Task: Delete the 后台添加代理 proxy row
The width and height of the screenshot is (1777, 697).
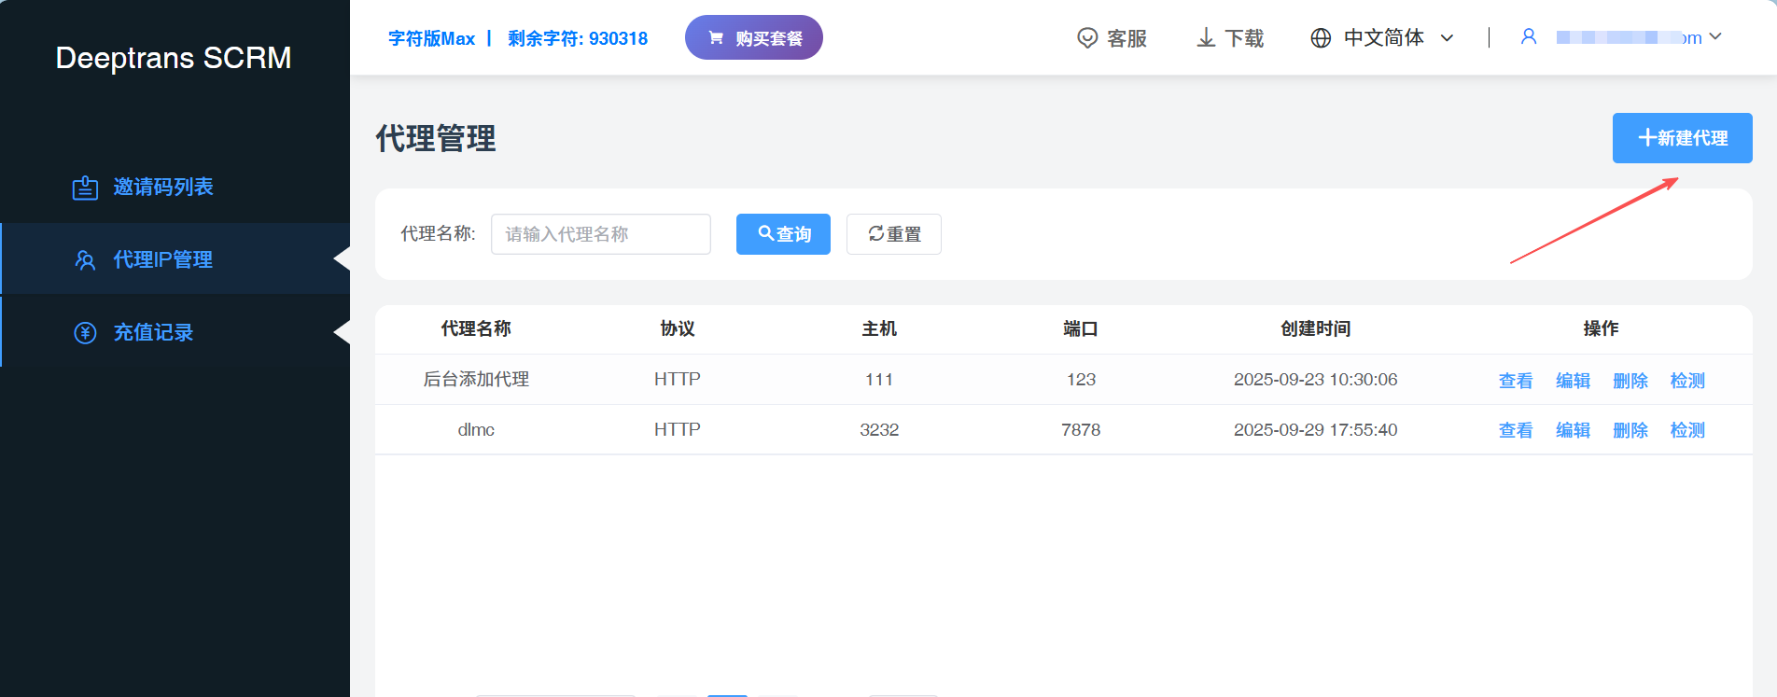Action: click(1630, 381)
